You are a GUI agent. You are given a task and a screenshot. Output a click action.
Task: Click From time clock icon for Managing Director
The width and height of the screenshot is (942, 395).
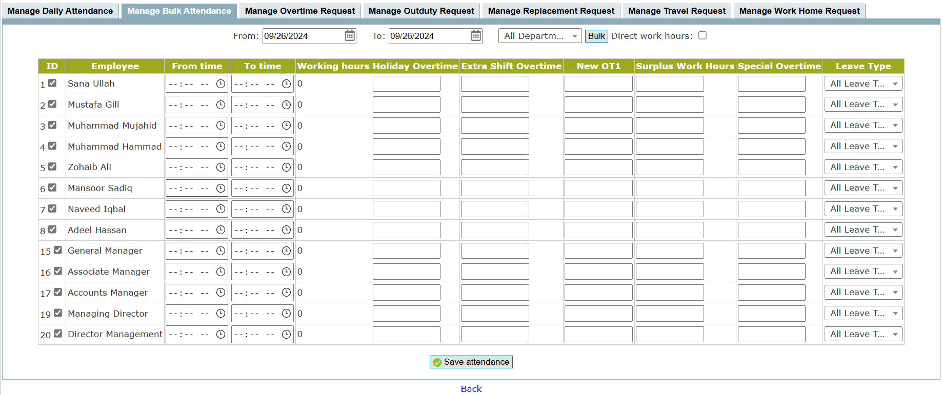[221, 314]
